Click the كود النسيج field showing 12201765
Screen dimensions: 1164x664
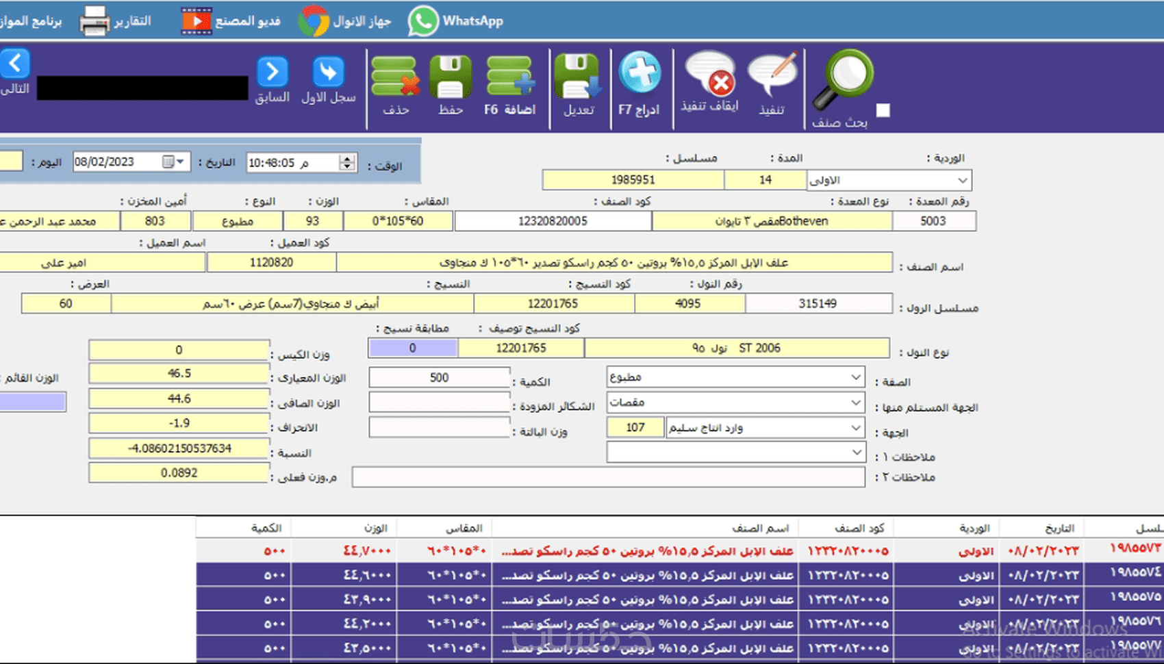click(x=553, y=303)
